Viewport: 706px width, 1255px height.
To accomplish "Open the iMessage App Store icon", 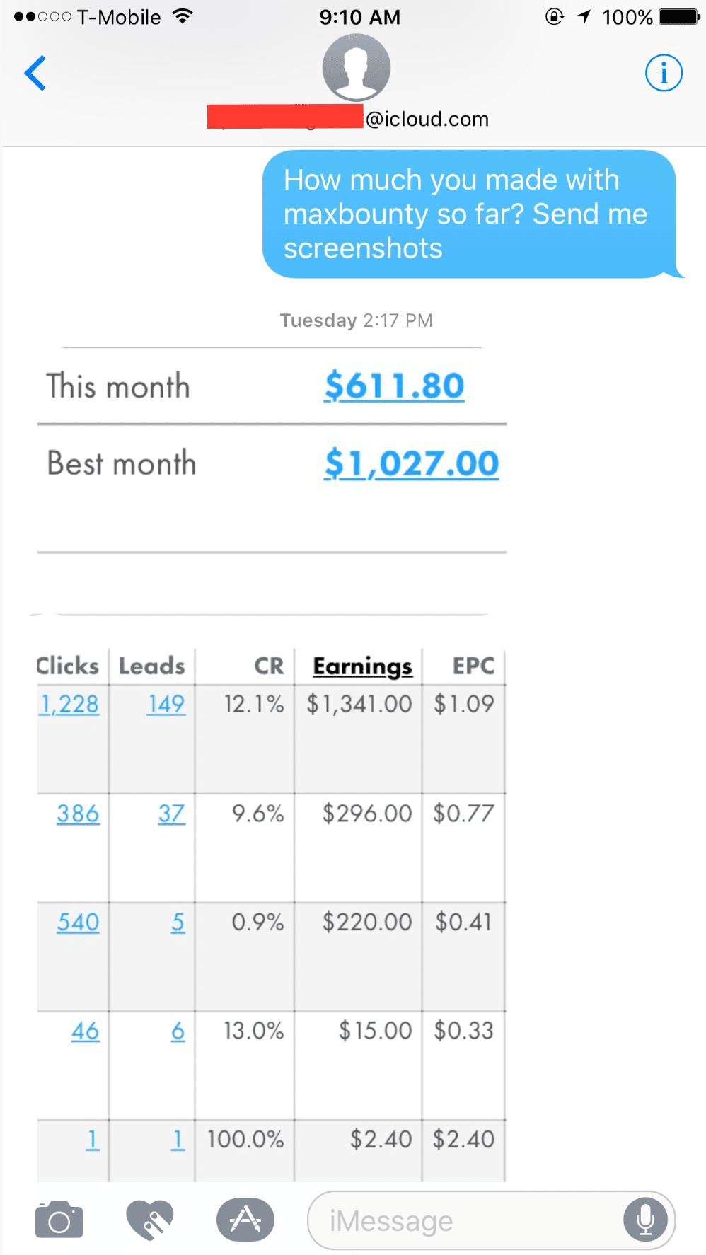I will 245,1220.
